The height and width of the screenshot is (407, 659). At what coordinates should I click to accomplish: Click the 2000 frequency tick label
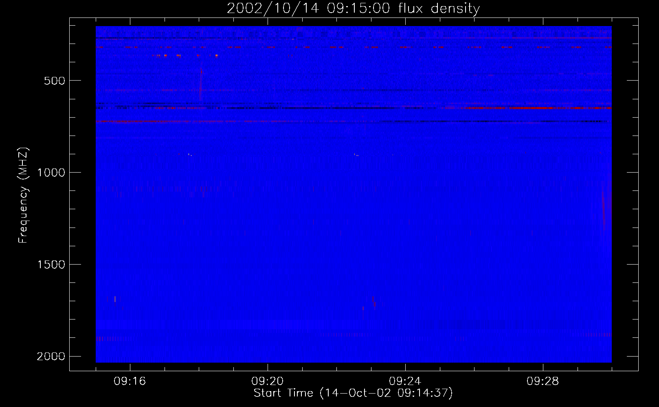click(51, 357)
